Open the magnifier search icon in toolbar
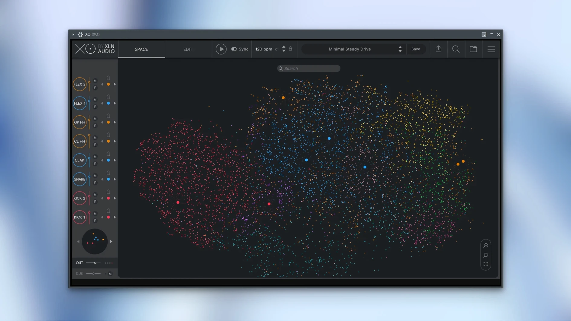 (456, 49)
